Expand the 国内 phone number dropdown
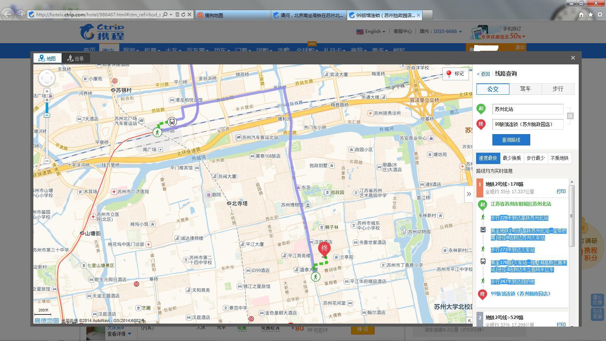 click(x=460, y=31)
